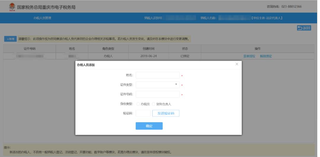Screen dimensions: 320x157
Task: Click the 单位主体-法定代表人 label
Action: tap(267, 18)
